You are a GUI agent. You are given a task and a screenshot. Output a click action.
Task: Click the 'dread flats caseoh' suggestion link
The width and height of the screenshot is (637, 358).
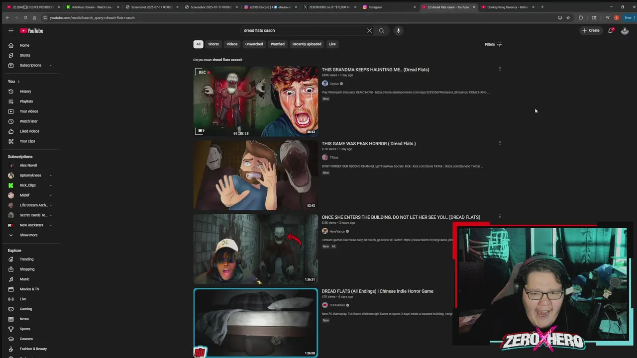227,60
